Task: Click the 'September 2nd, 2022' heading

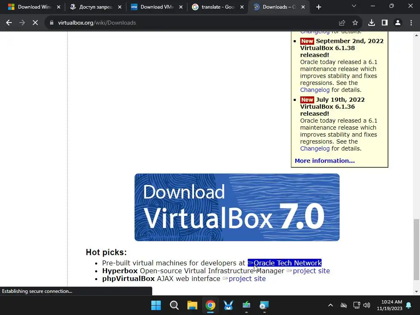Action: (x=349, y=41)
